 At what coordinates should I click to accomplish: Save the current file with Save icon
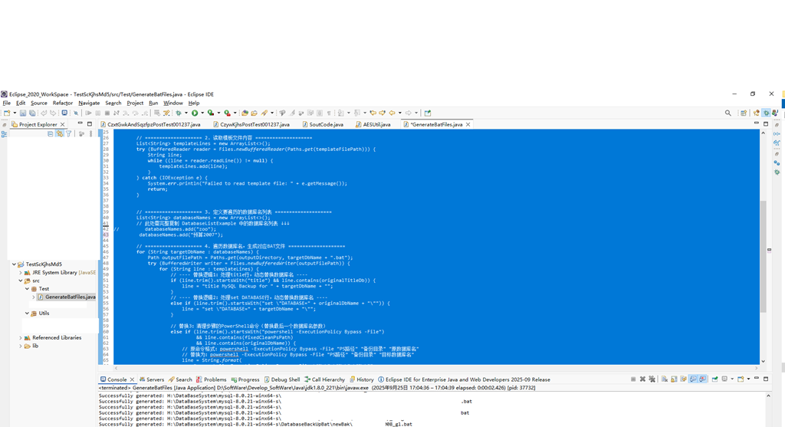(23, 113)
